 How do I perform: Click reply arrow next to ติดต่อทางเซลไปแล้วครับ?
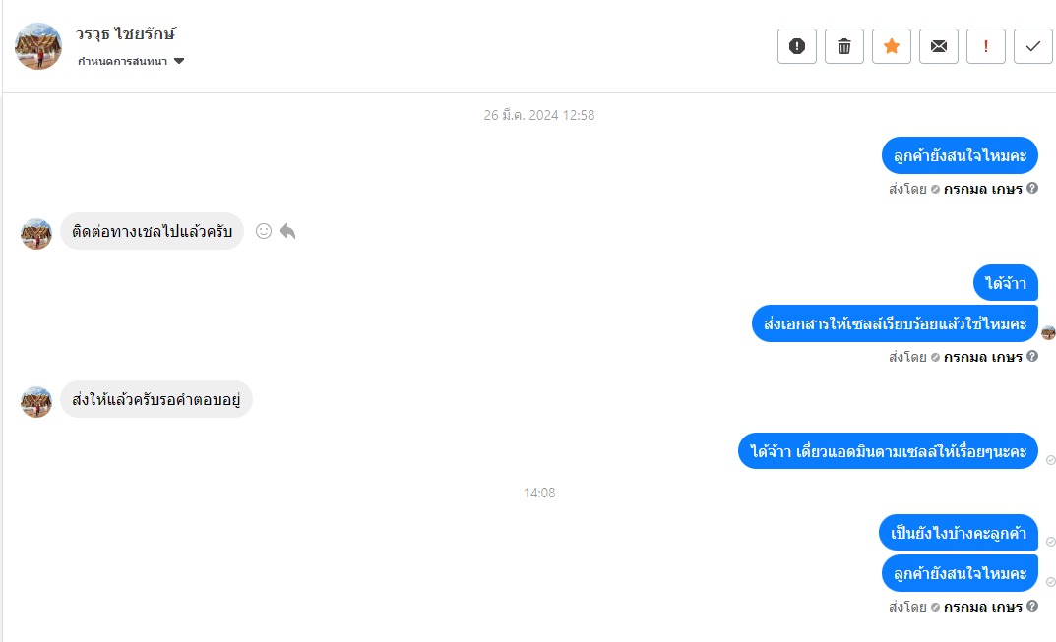287,231
